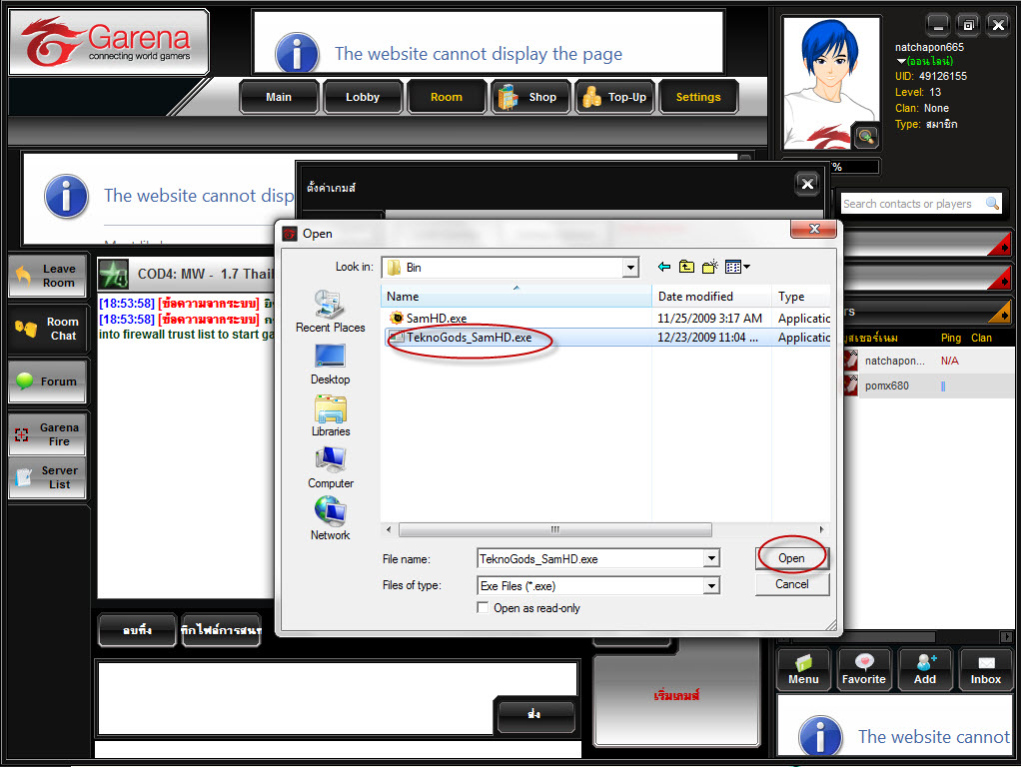Close the game settings black dialog
The height and width of the screenshot is (767, 1021).
point(807,185)
